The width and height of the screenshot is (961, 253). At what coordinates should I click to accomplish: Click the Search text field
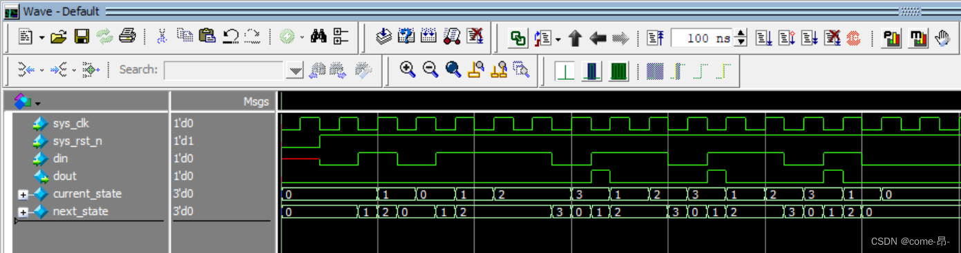click(x=225, y=70)
